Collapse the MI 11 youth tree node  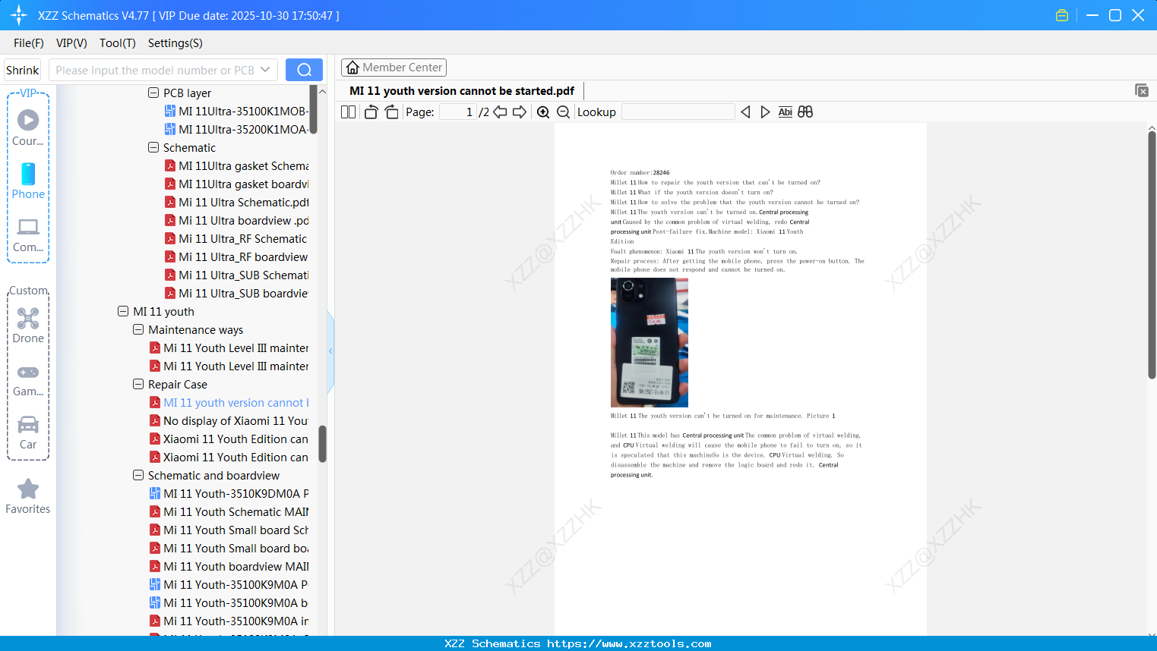click(x=123, y=311)
